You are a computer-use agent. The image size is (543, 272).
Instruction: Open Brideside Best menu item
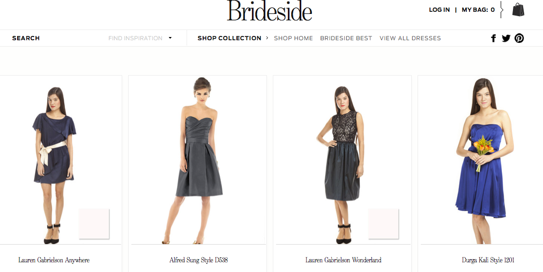346,38
